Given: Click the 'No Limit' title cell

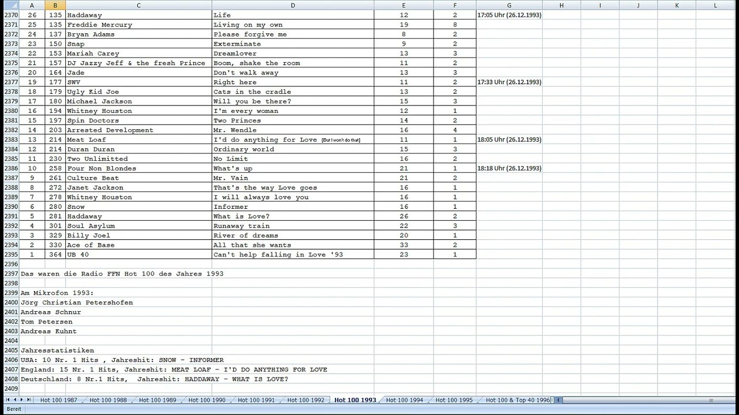Looking at the screenshot, I should coord(293,159).
